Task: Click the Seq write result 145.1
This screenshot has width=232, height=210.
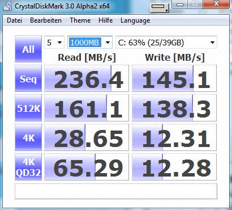Action: click(174, 78)
